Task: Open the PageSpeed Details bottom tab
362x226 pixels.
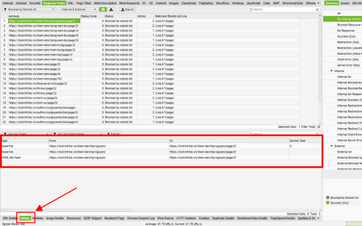Action: tap(282, 218)
